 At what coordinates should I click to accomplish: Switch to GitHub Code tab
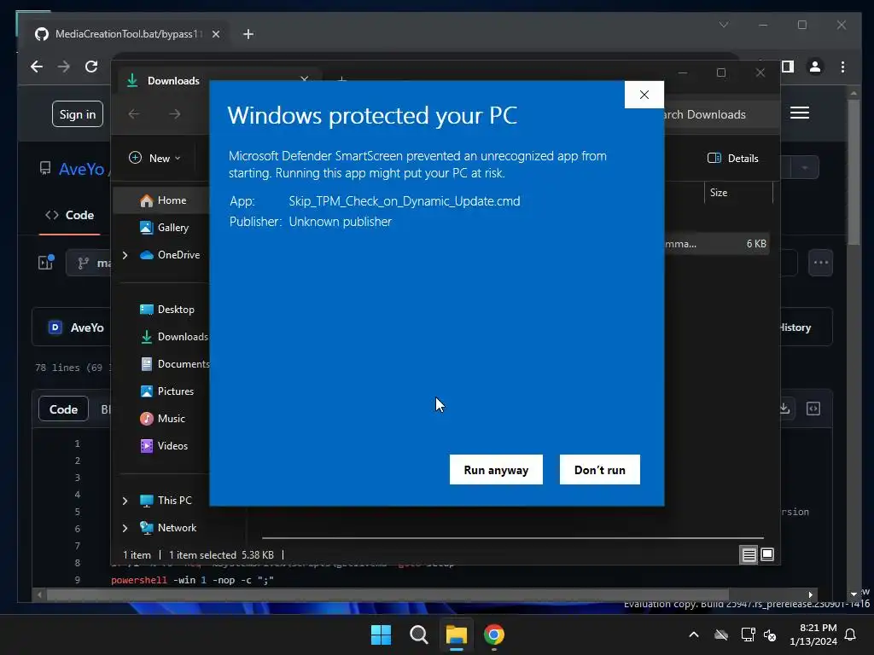[x=70, y=215]
